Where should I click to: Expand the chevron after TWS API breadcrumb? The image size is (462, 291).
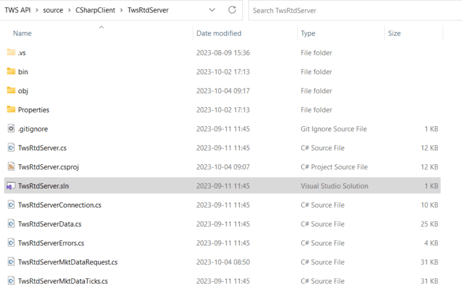click(37, 10)
